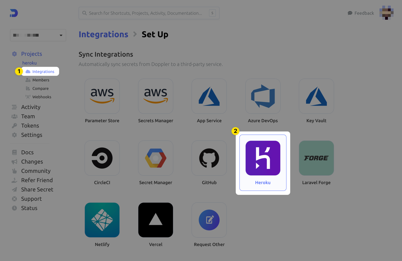Focus the search shortcuts field
Viewport: 402px width, 261px height.
tap(149, 13)
